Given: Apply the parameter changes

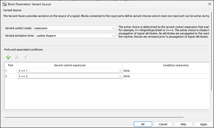Looking at the screenshot, I should point(203,124).
